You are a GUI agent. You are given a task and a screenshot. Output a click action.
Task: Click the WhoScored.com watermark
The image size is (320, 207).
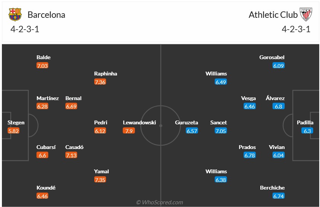pyautogui.click(x=160, y=202)
